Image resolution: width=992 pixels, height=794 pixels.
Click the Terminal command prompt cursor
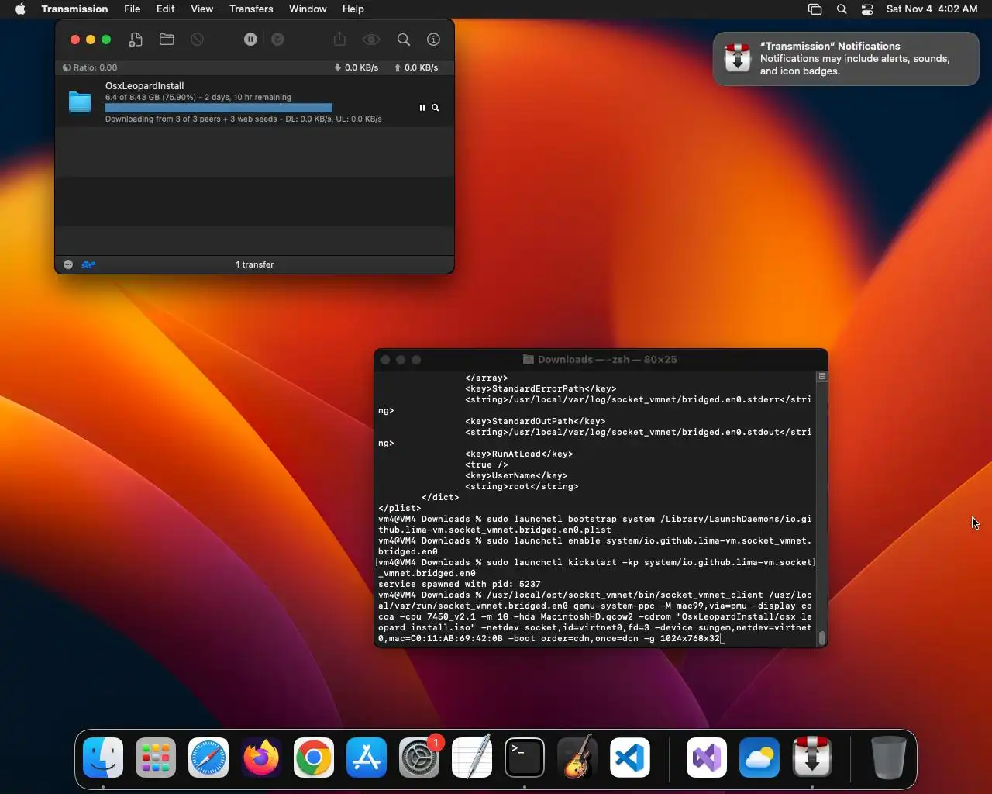click(722, 638)
